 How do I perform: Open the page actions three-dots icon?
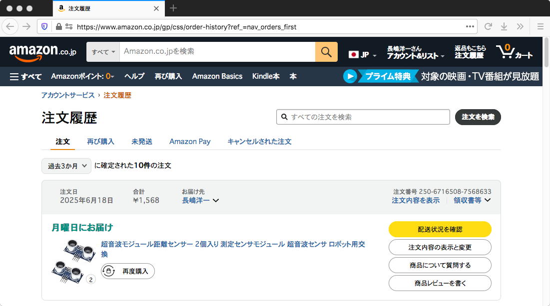(x=470, y=26)
